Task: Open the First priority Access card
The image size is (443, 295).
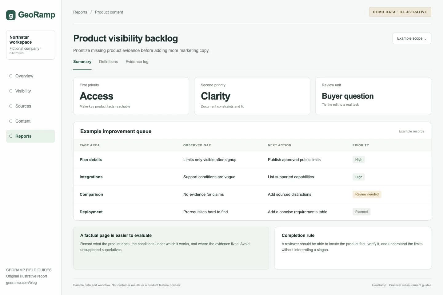Action: coord(131,96)
